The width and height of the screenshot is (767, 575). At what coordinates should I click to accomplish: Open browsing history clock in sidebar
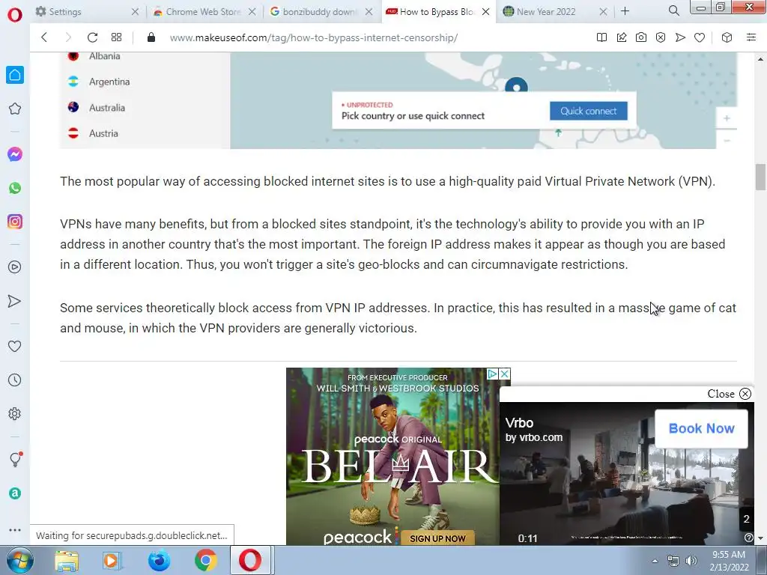click(15, 380)
